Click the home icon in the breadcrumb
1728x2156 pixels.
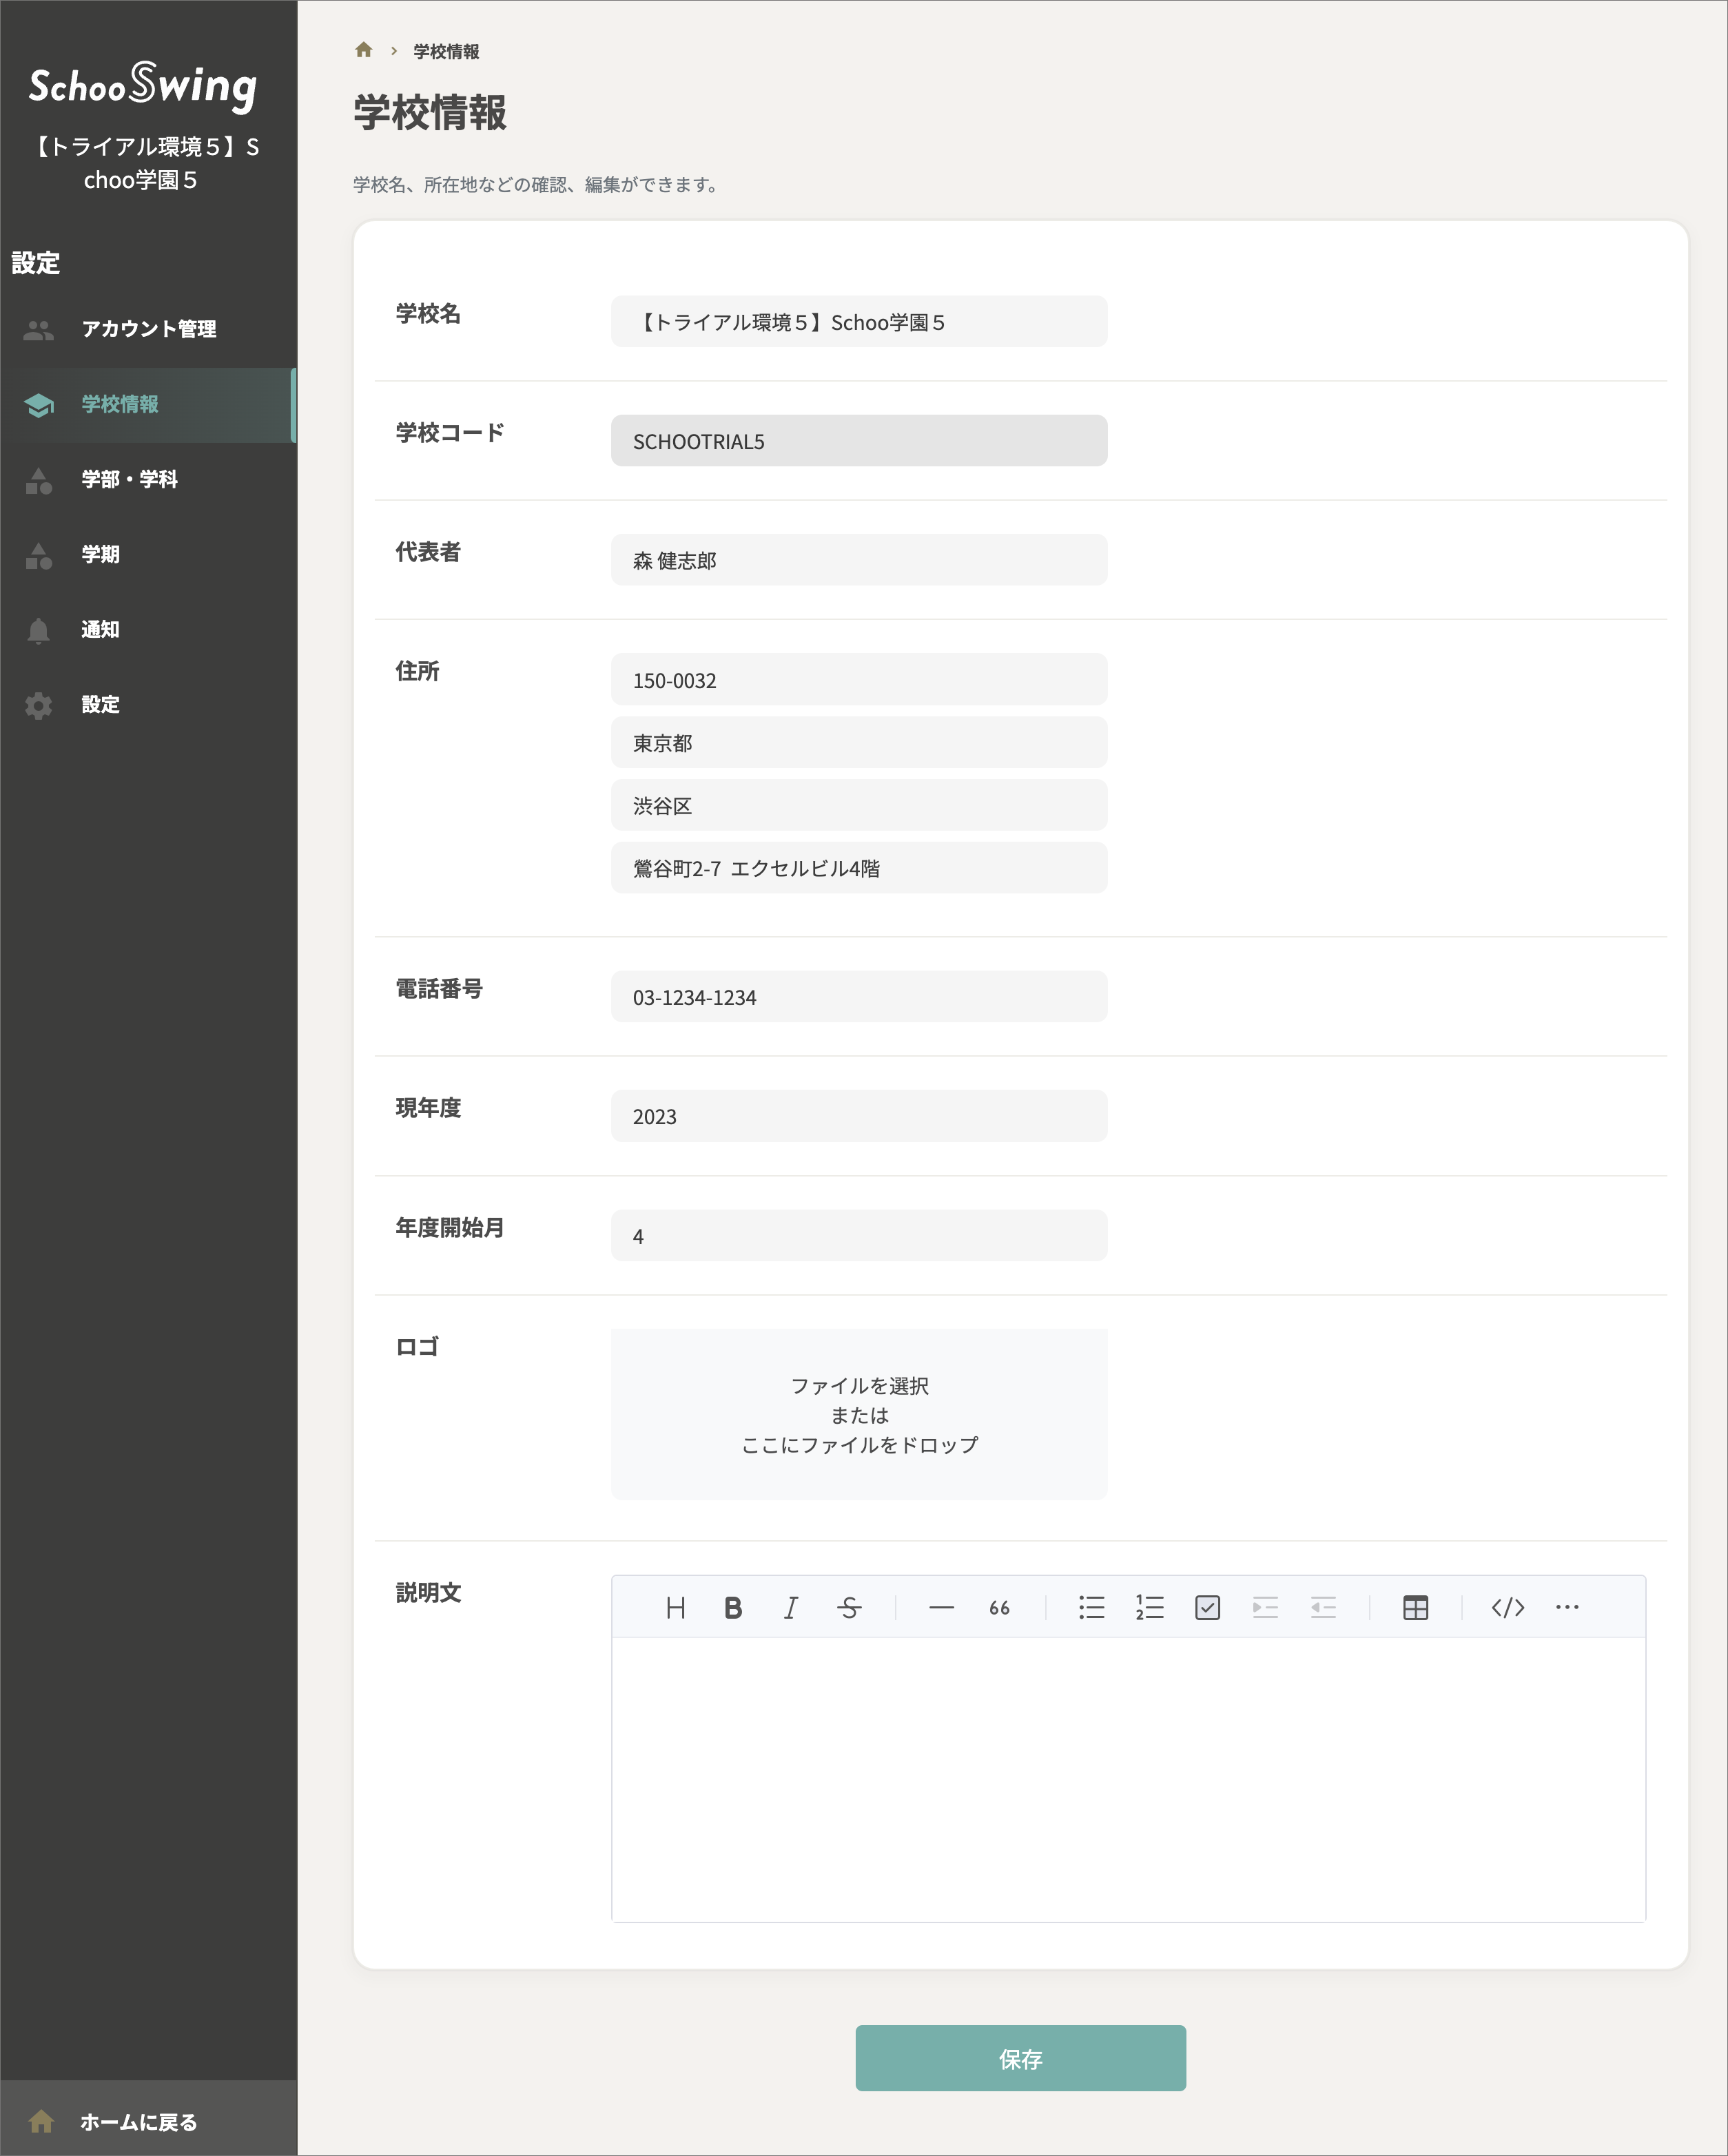(362, 50)
